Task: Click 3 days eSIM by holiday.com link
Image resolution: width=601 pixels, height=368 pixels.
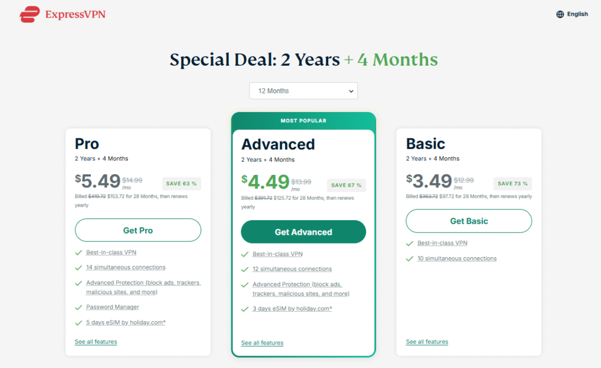Action: [292, 309]
